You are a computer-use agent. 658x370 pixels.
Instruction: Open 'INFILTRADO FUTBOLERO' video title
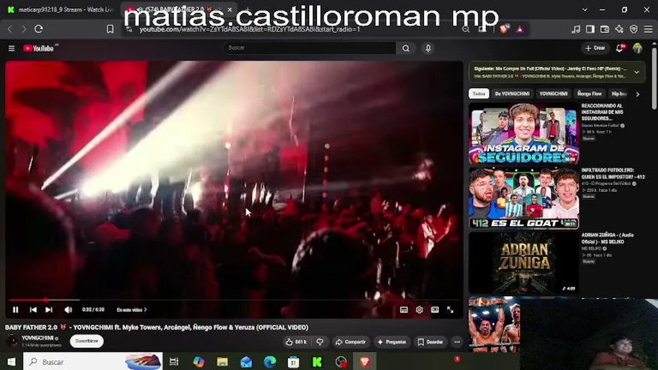(x=613, y=173)
